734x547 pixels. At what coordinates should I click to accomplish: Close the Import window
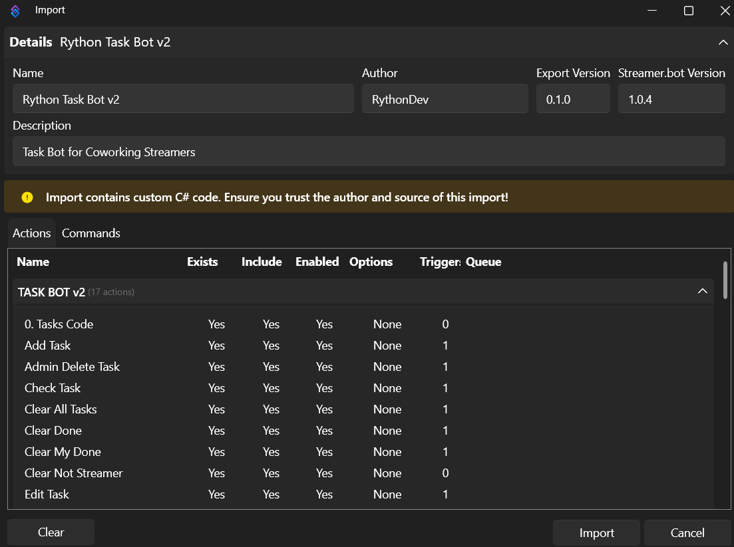pos(725,11)
